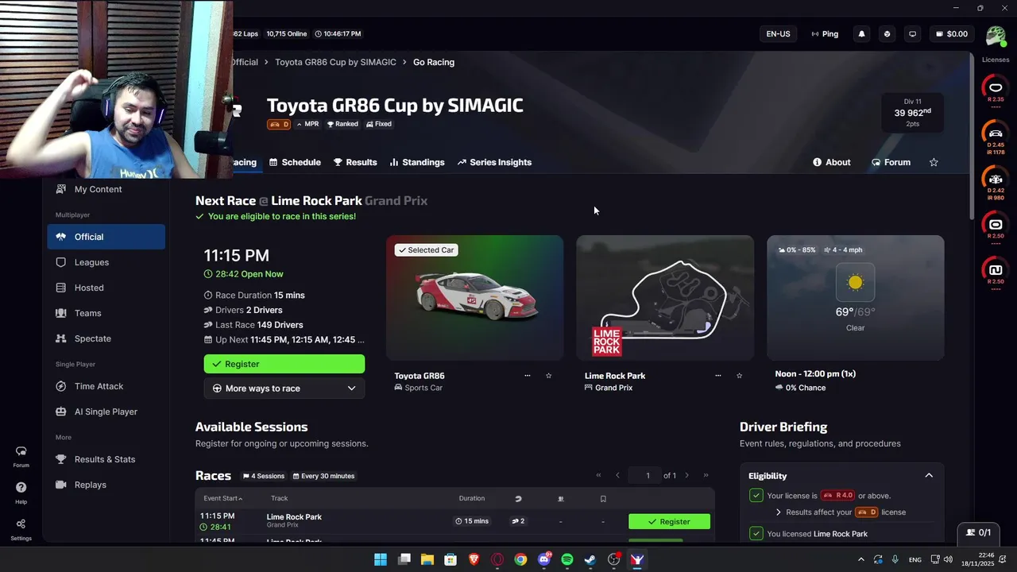
Task: Open the Ping status indicator
Action: pos(825,34)
